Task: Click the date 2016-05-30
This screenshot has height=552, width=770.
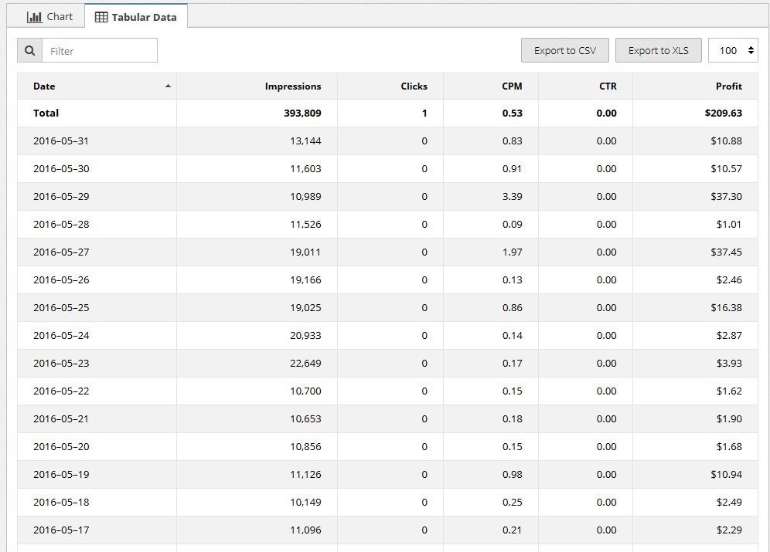Action: (61, 168)
